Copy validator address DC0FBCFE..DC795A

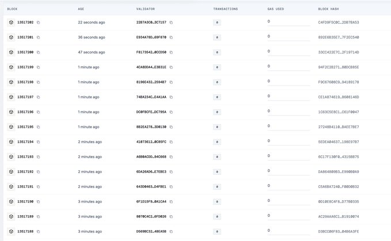coord(171,112)
